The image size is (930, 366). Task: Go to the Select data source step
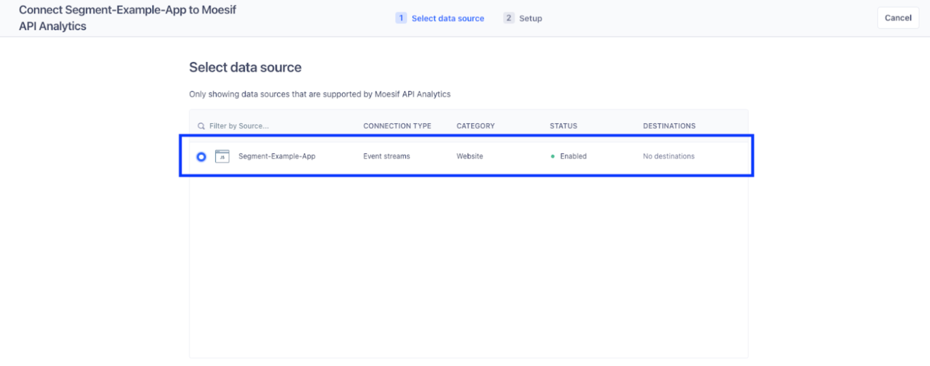(448, 18)
